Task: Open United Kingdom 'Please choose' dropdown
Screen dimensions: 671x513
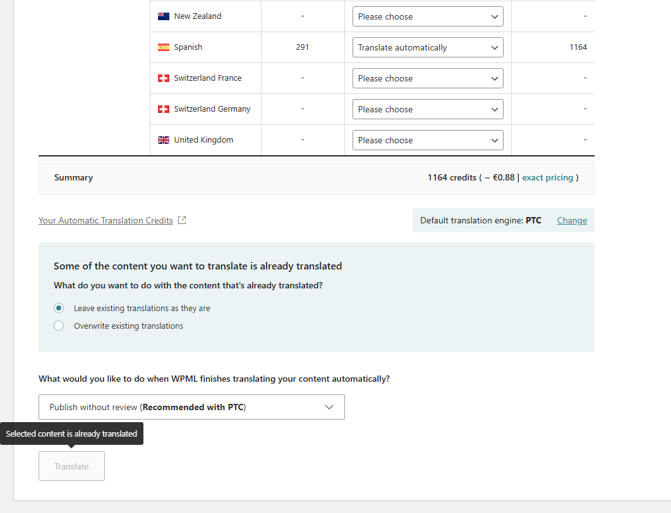Action: click(x=428, y=140)
